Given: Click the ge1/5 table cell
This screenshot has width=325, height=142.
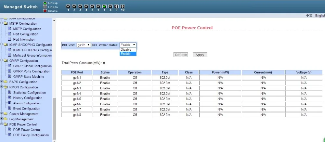Looking at the screenshot, I should [x=77, y=99].
